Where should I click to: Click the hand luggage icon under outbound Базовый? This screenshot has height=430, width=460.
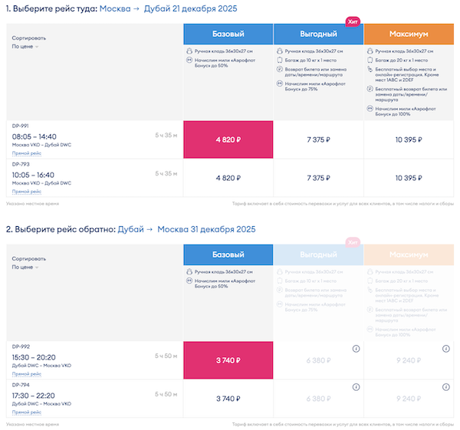[189, 51]
